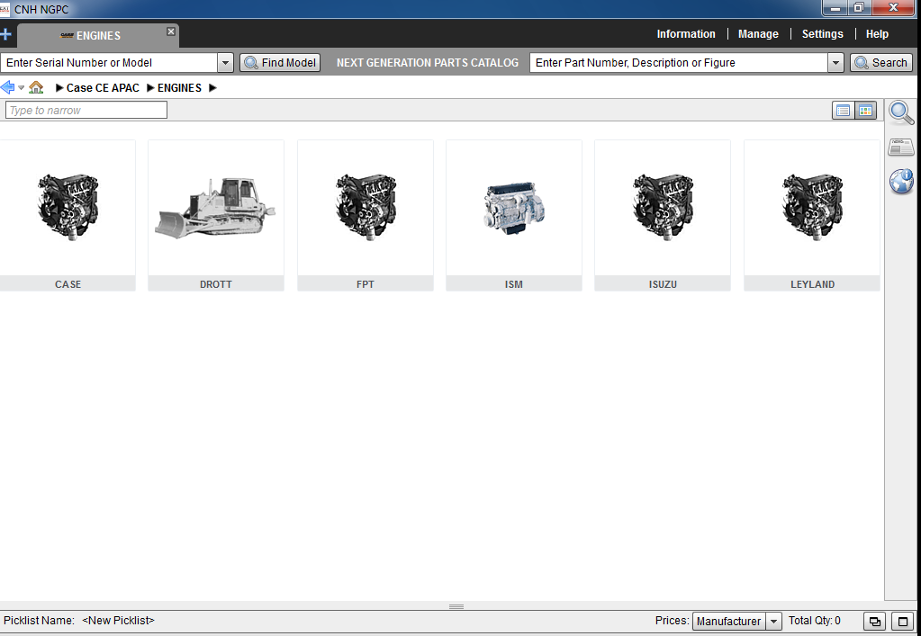Select the ENGINES tab

99,36
